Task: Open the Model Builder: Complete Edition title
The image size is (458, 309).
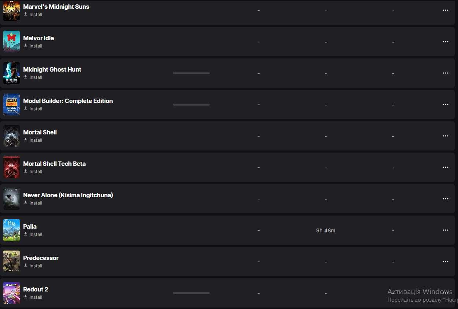Action: click(x=68, y=101)
